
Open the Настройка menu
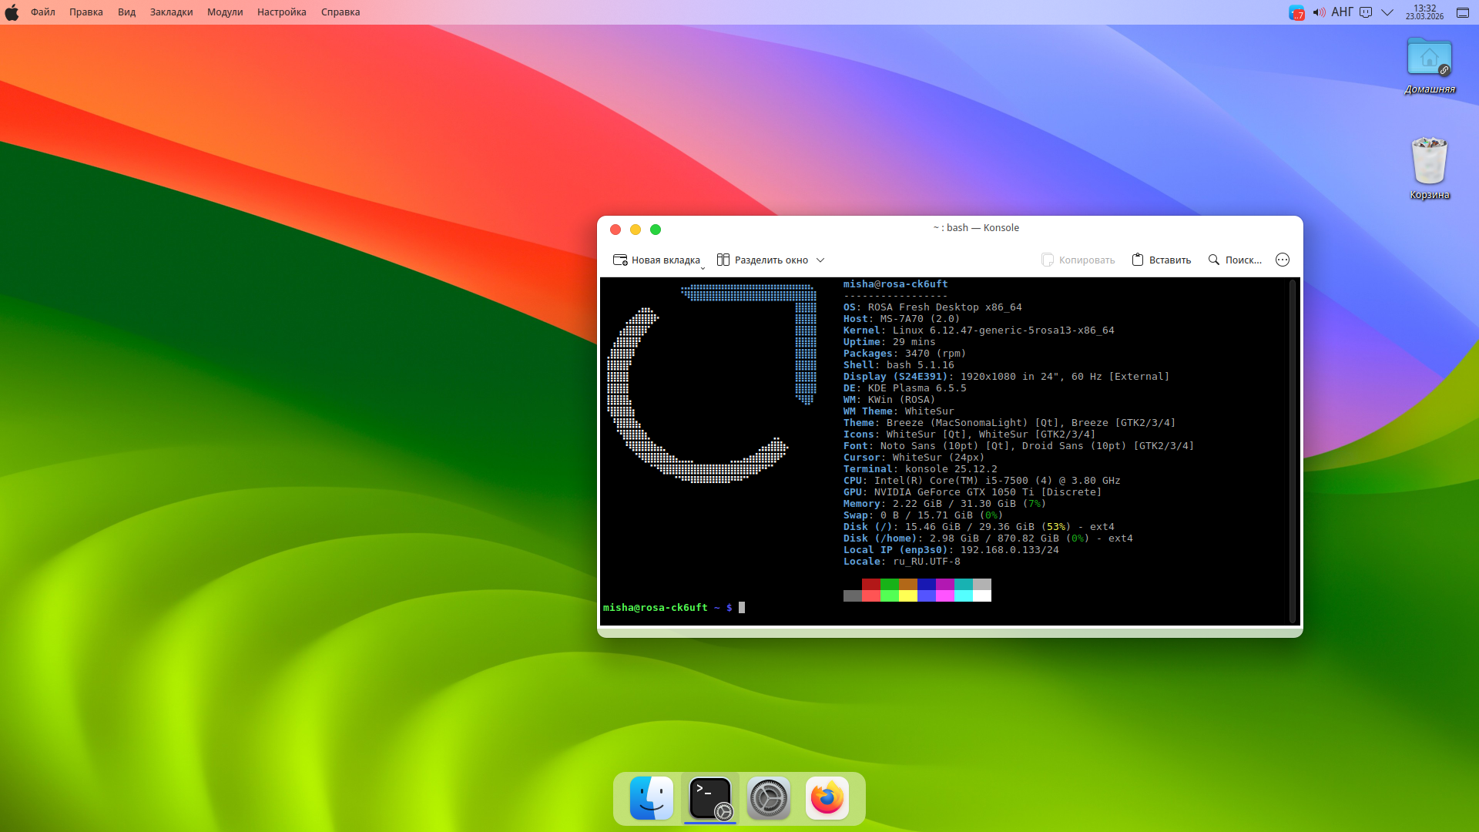281,12
